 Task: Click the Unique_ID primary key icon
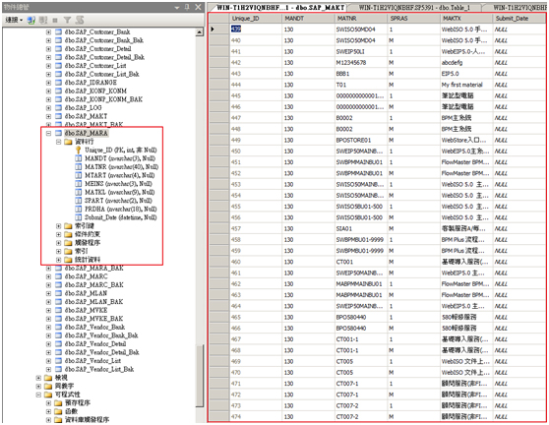(x=79, y=150)
